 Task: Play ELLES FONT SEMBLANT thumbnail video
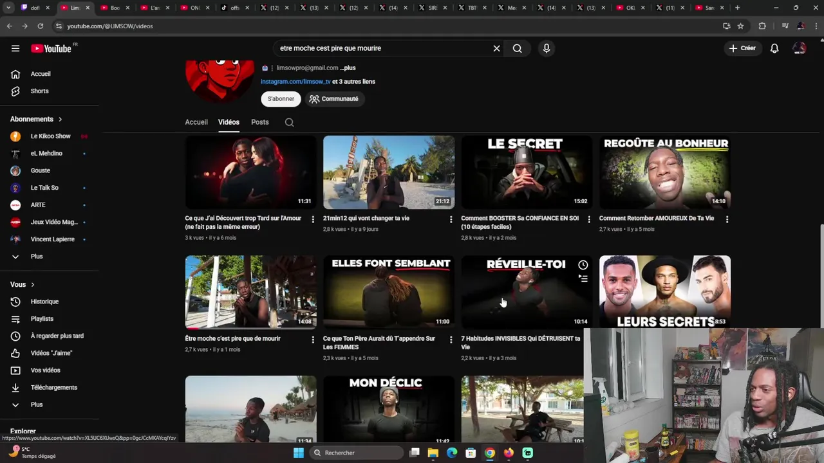pyautogui.click(x=389, y=292)
